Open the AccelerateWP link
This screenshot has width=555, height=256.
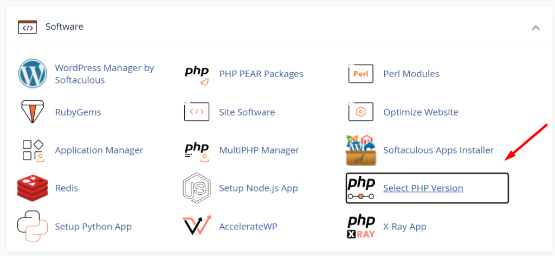(248, 226)
